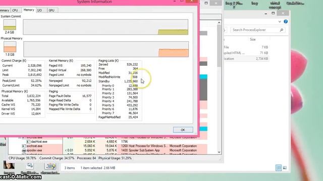Click the Zeroed value 529,232
Viewport: 323px width, 181px height.
pyautogui.click(x=132, y=64)
